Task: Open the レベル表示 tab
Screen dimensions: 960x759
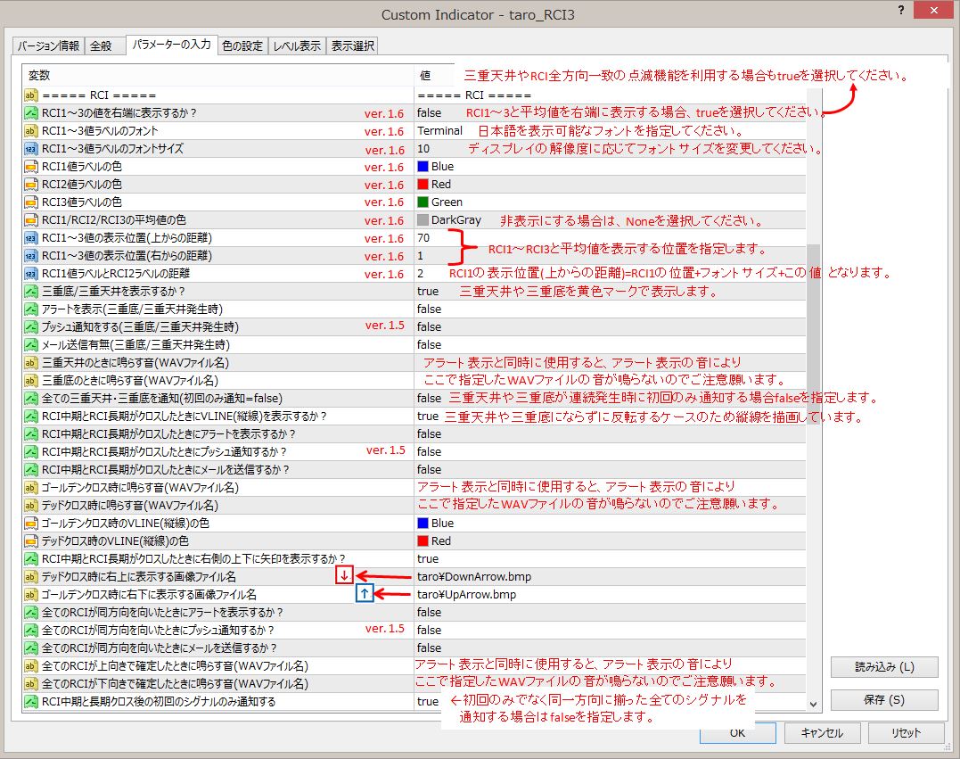Action: [x=297, y=46]
